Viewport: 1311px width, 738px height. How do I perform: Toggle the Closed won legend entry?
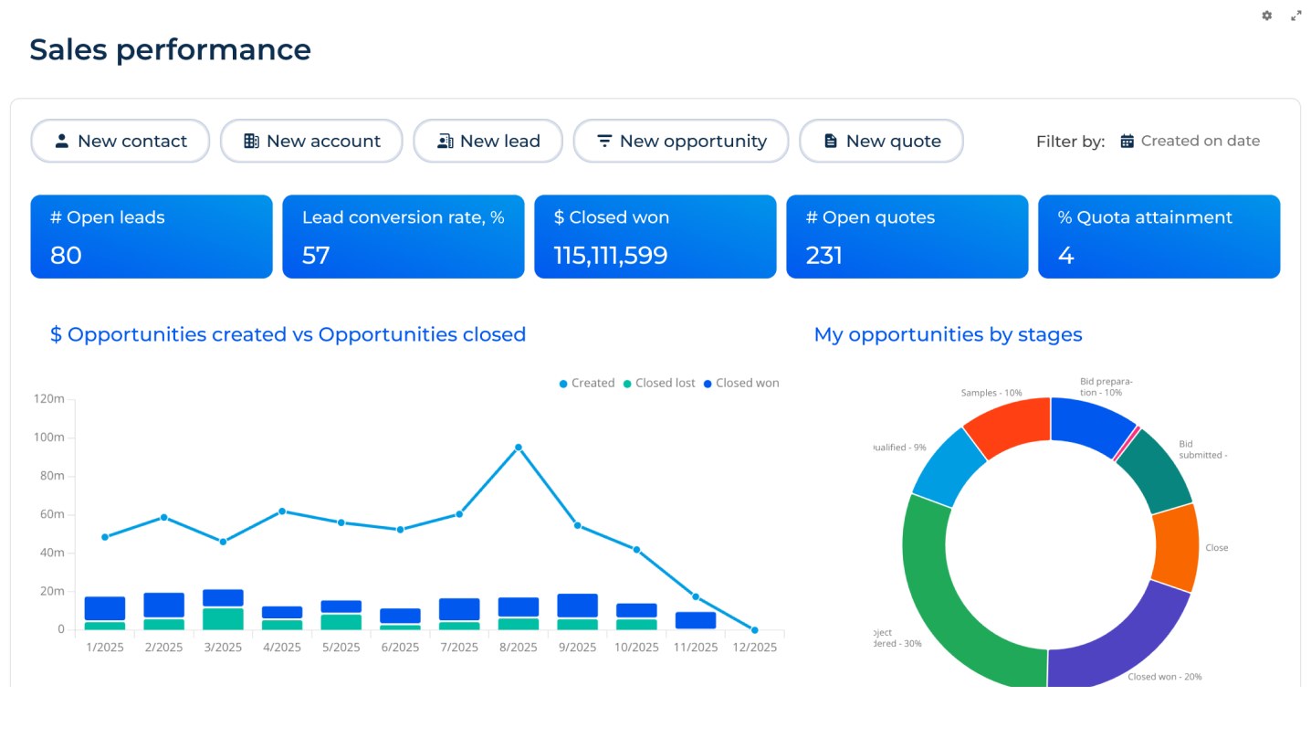click(x=741, y=384)
